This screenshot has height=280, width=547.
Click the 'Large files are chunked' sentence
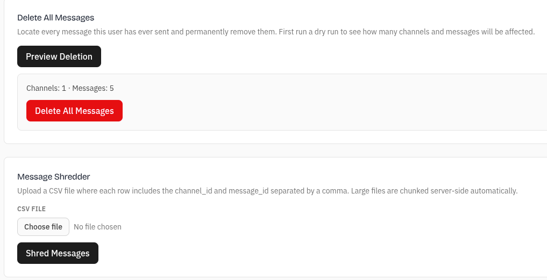pyautogui.click(x=430, y=191)
